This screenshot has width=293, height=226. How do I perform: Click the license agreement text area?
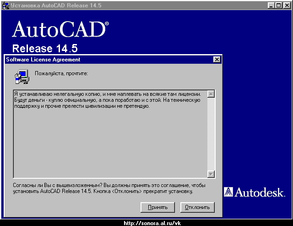tap(110, 134)
